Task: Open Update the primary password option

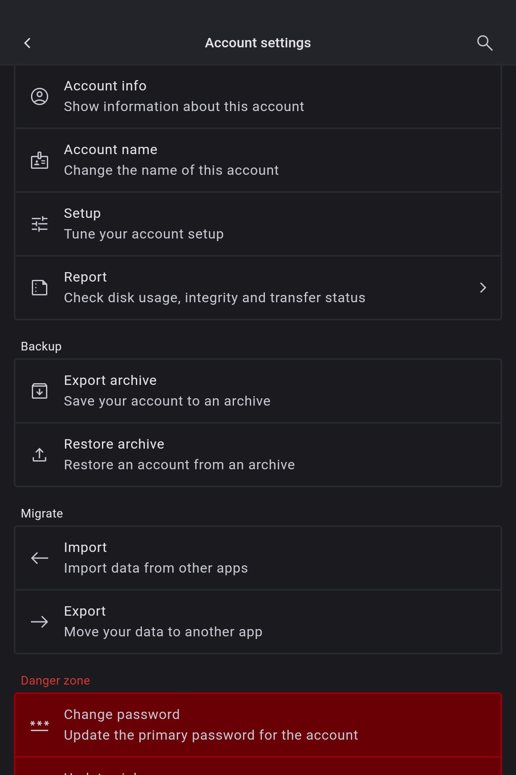Action: (211, 735)
